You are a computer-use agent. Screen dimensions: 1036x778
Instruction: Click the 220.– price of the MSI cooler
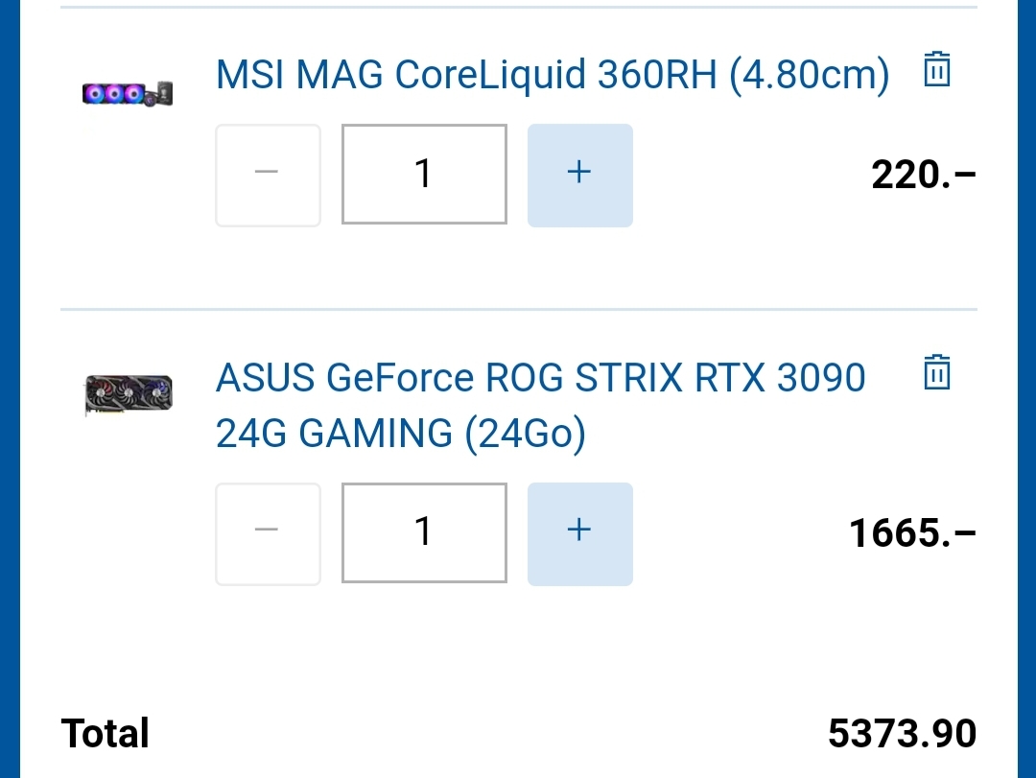(x=923, y=175)
